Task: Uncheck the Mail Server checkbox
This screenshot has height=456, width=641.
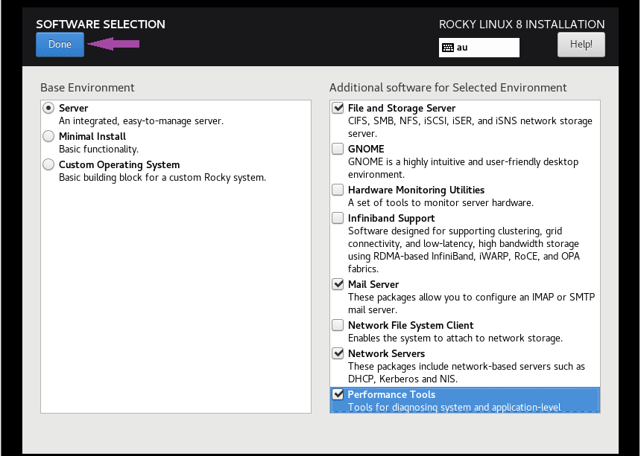Action: tap(338, 284)
